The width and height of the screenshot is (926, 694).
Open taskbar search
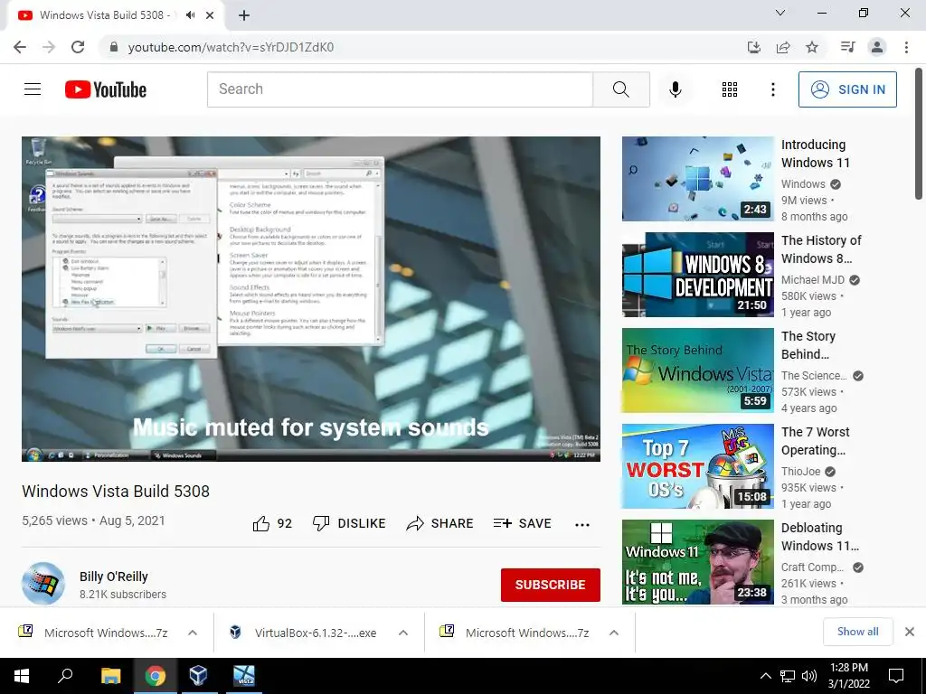pos(65,676)
